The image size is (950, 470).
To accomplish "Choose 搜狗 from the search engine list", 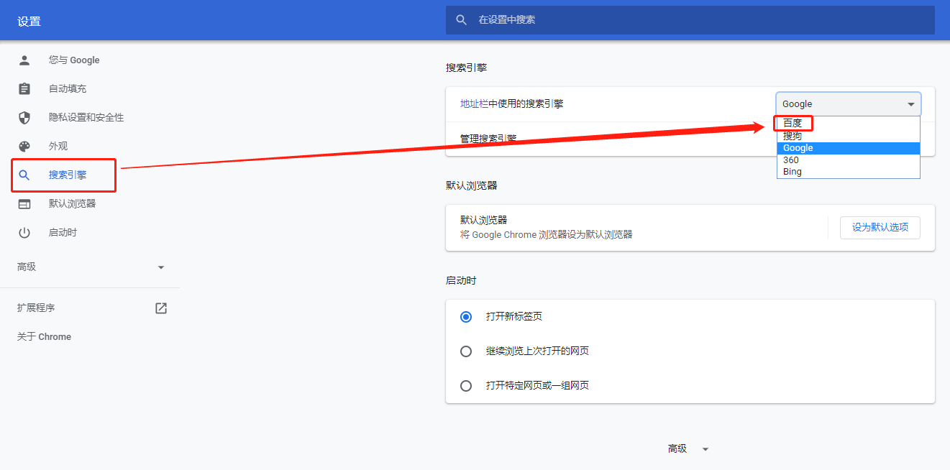I will pyautogui.click(x=849, y=136).
